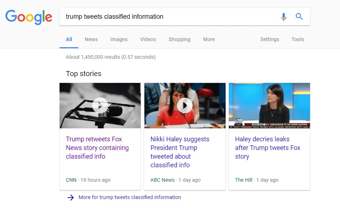The height and width of the screenshot is (212, 340).
Task: Play the ABC News Nikki Haley video
Action: [x=185, y=105]
